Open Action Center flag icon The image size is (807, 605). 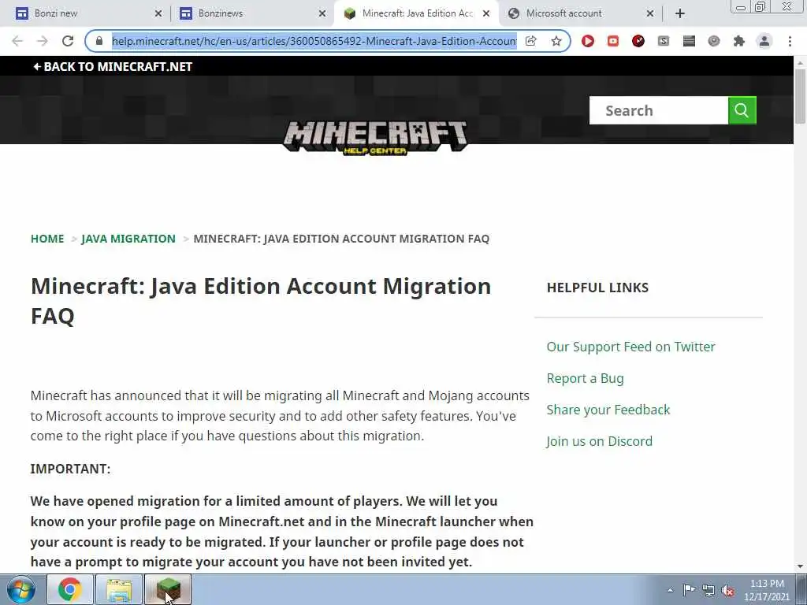pos(689,590)
